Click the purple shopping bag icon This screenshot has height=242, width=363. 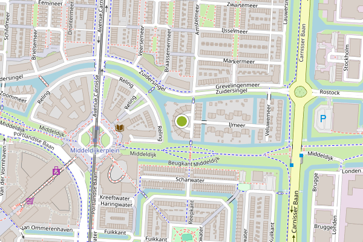[x=56, y=171]
